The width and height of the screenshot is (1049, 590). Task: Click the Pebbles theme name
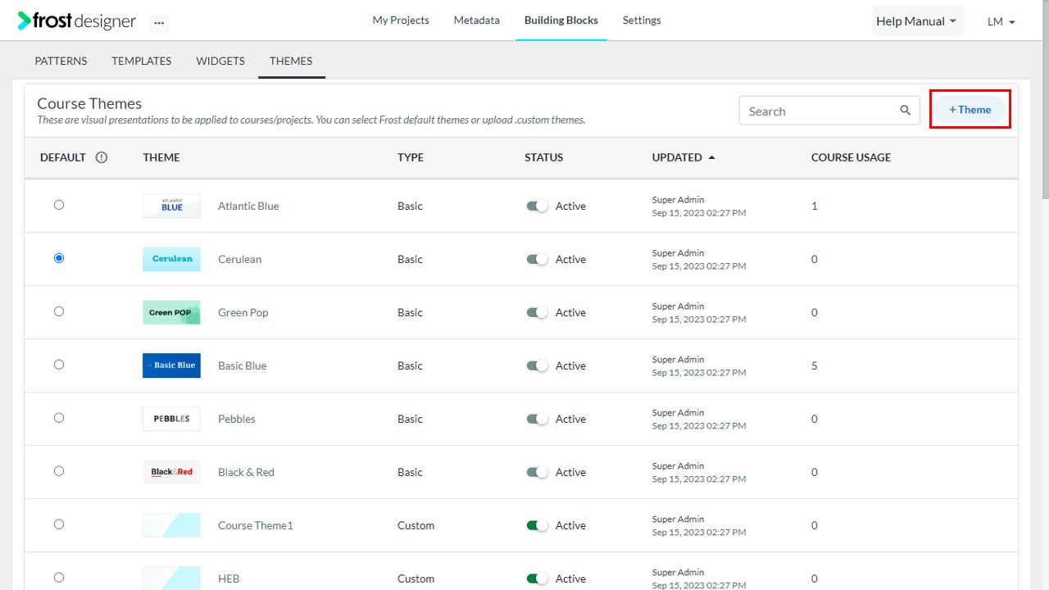point(237,419)
